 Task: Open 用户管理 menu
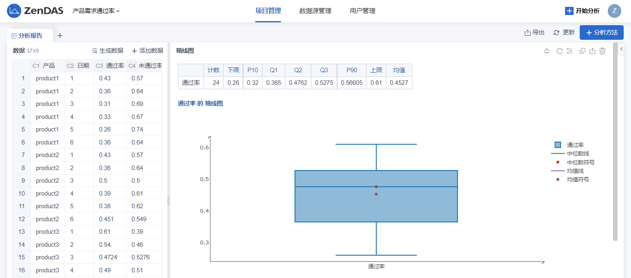(x=362, y=11)
